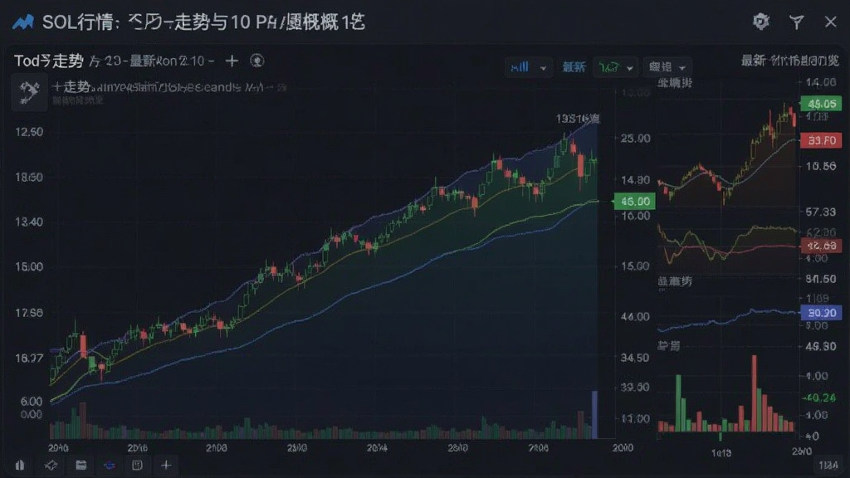Click the pin icon in the bottom toolbar

(51, 465)
